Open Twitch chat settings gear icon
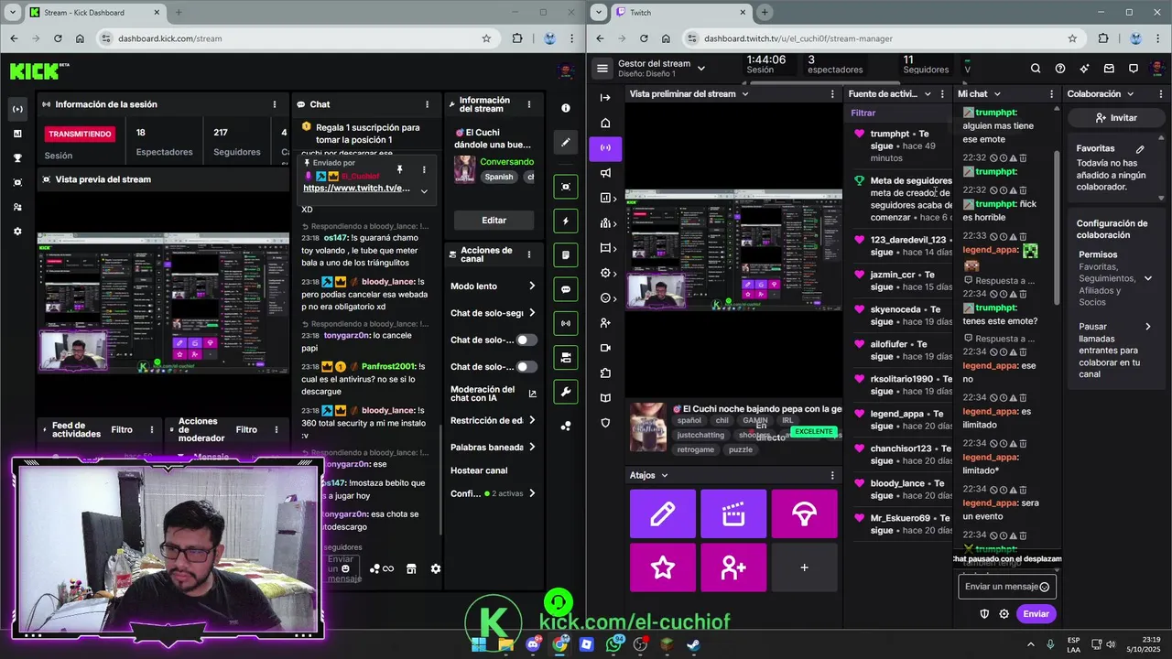The height and width of the screenshot is (659, 1172). click(1004, 614)
